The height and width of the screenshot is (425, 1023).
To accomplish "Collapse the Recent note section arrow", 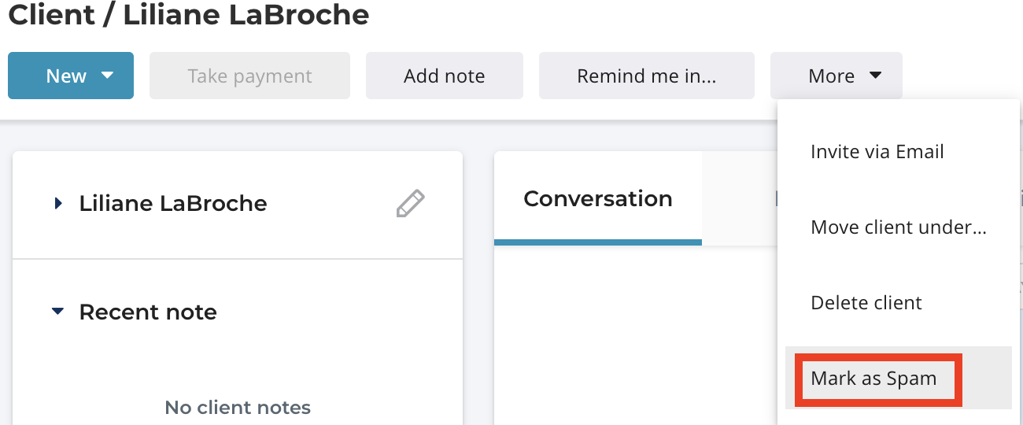I will coord(57,312).
